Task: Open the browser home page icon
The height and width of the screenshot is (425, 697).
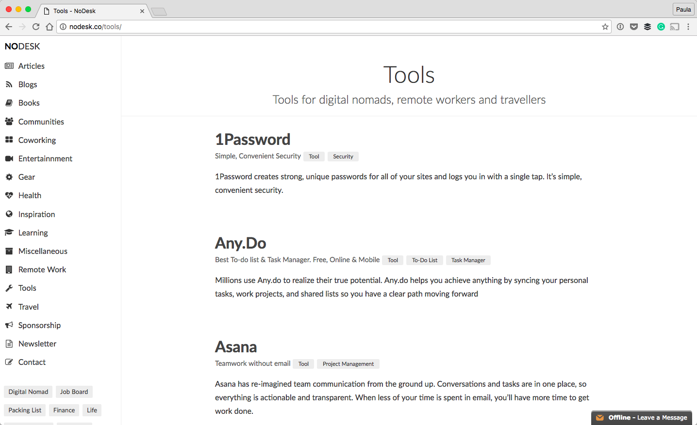Action: pos(50,27)
